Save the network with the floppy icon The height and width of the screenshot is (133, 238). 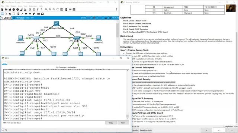coord(10,10)
